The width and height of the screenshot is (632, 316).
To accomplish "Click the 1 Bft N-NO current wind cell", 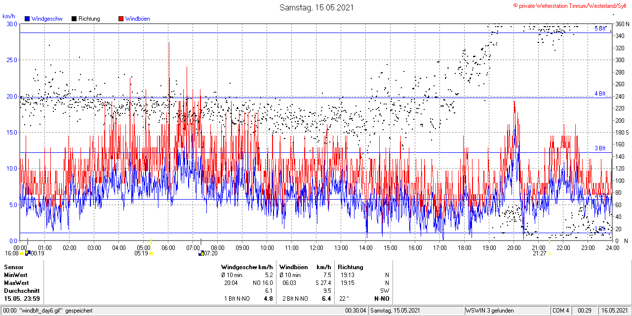I will (237, 299).
